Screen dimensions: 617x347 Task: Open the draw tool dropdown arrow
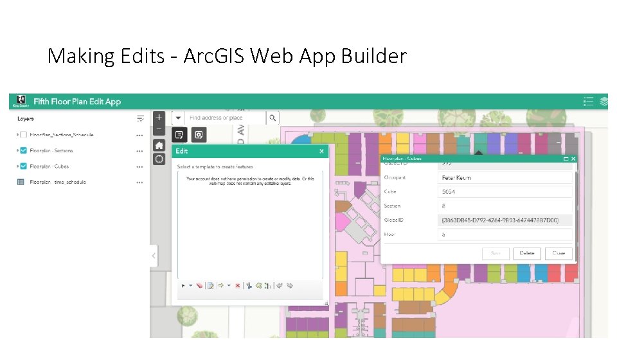pos(229,285)
